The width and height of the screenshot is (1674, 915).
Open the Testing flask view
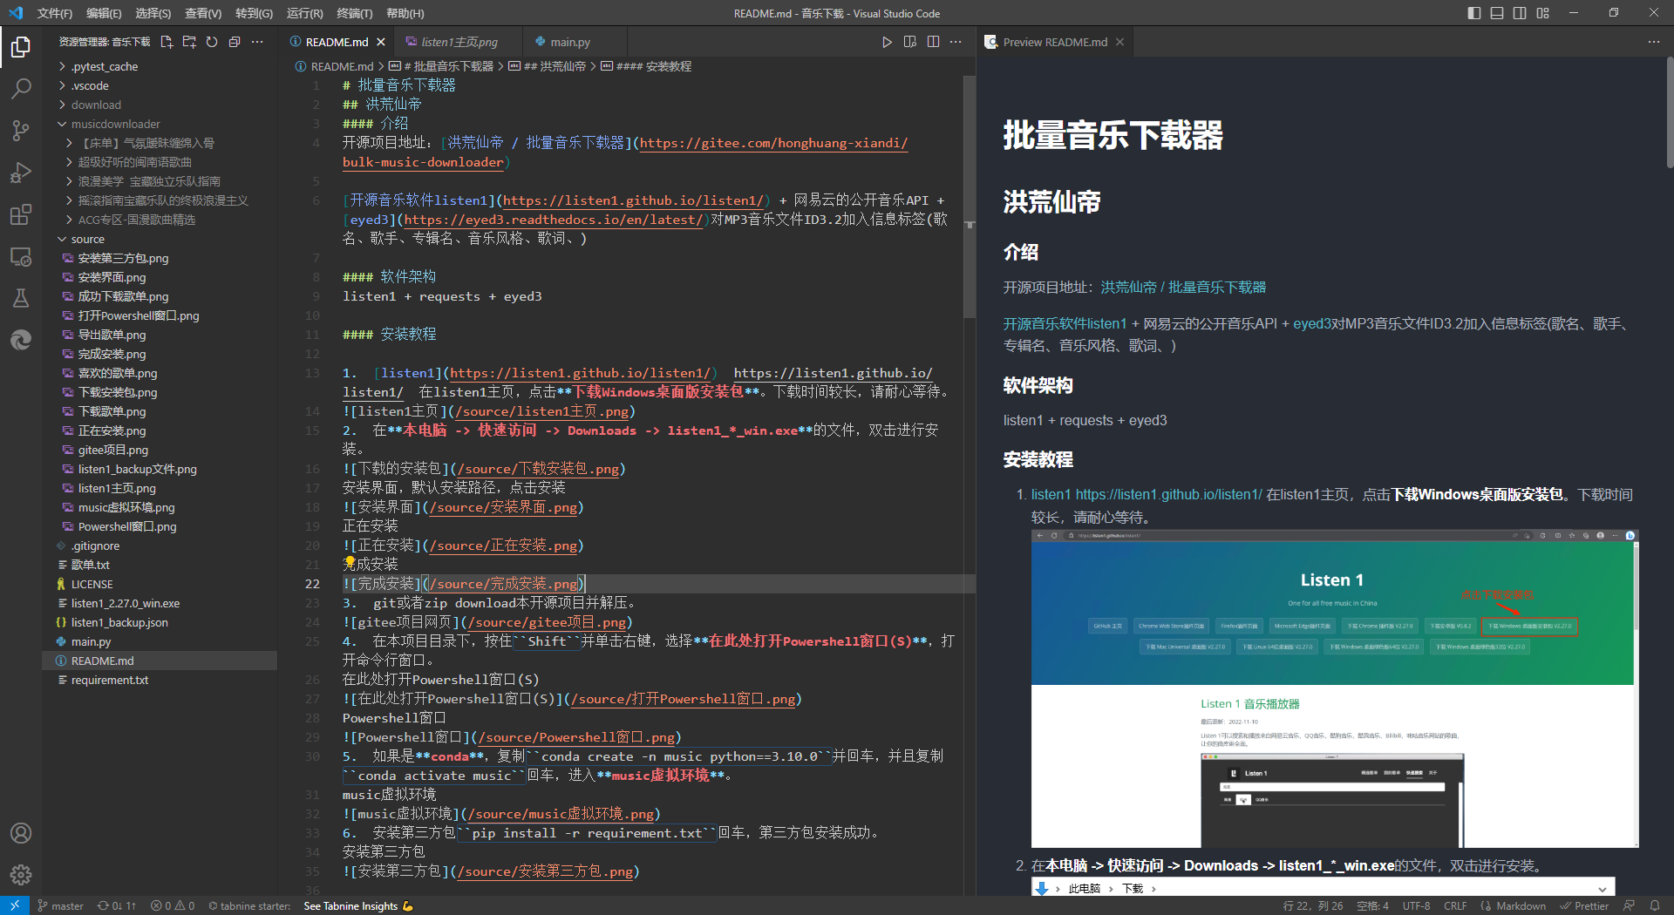click(x=21, y=298)
